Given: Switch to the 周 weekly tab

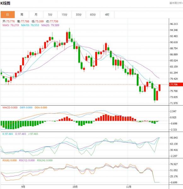Looking at the screenshot, I should pos(22,14).
